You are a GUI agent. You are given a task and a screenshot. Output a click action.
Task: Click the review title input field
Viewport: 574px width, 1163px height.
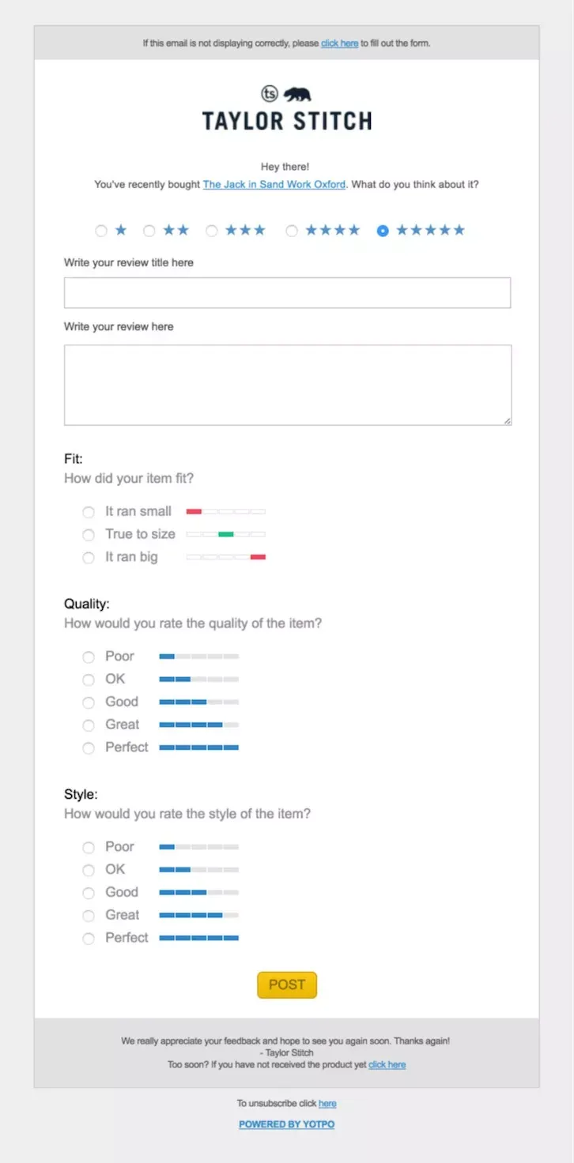(287, 292)
